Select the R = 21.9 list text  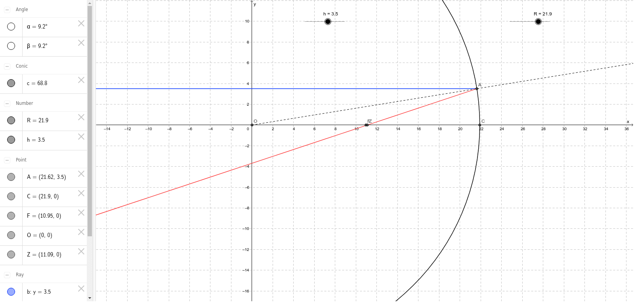click(38, 120)
